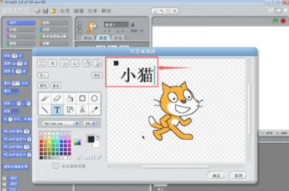Open the target dropdown in second 面向 block
This screenshot has width=289, height=191.
[15, 91]
